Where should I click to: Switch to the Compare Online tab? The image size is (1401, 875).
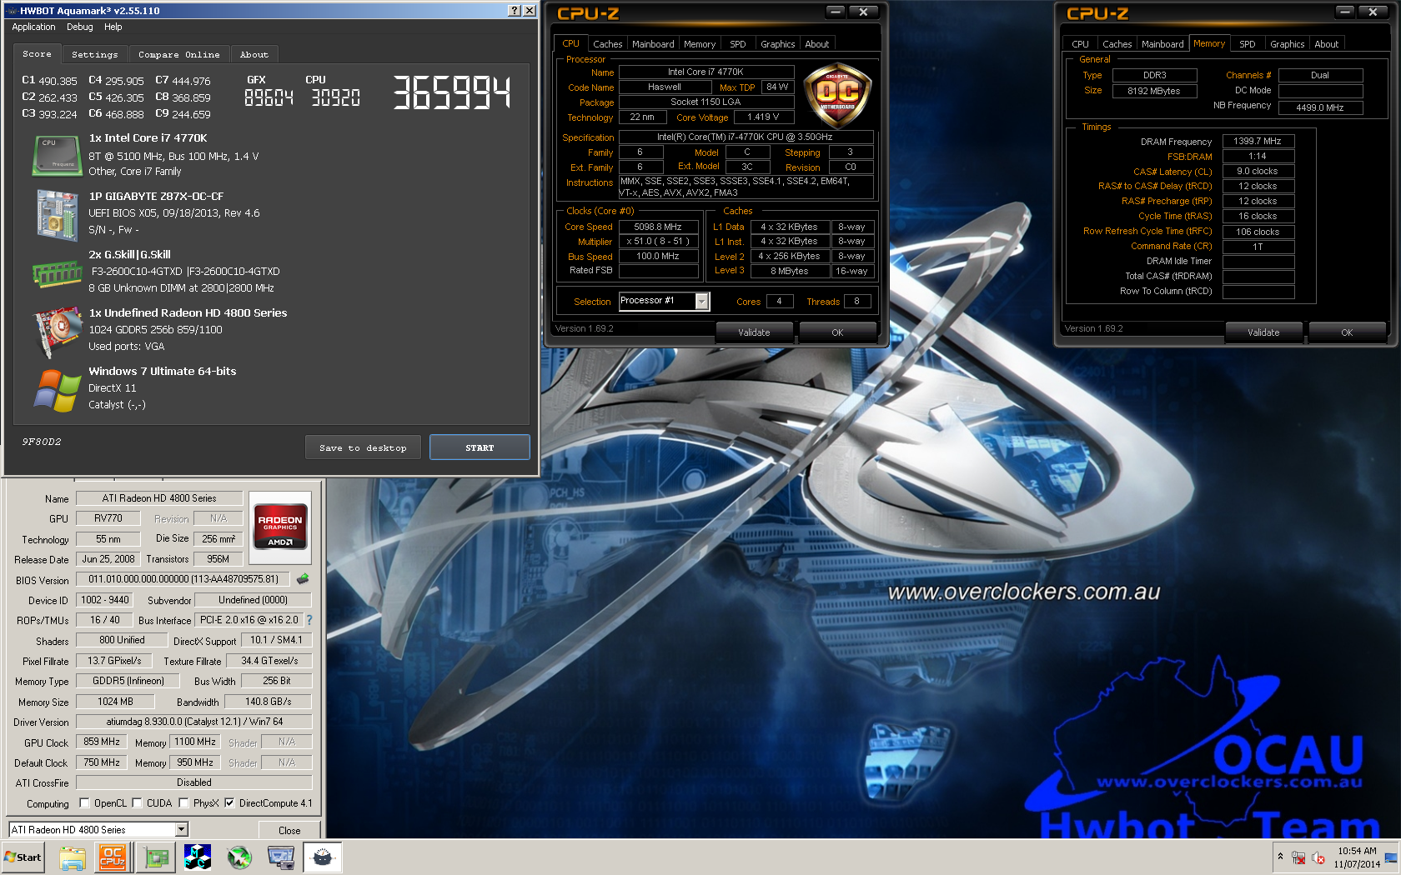[179, 54]
